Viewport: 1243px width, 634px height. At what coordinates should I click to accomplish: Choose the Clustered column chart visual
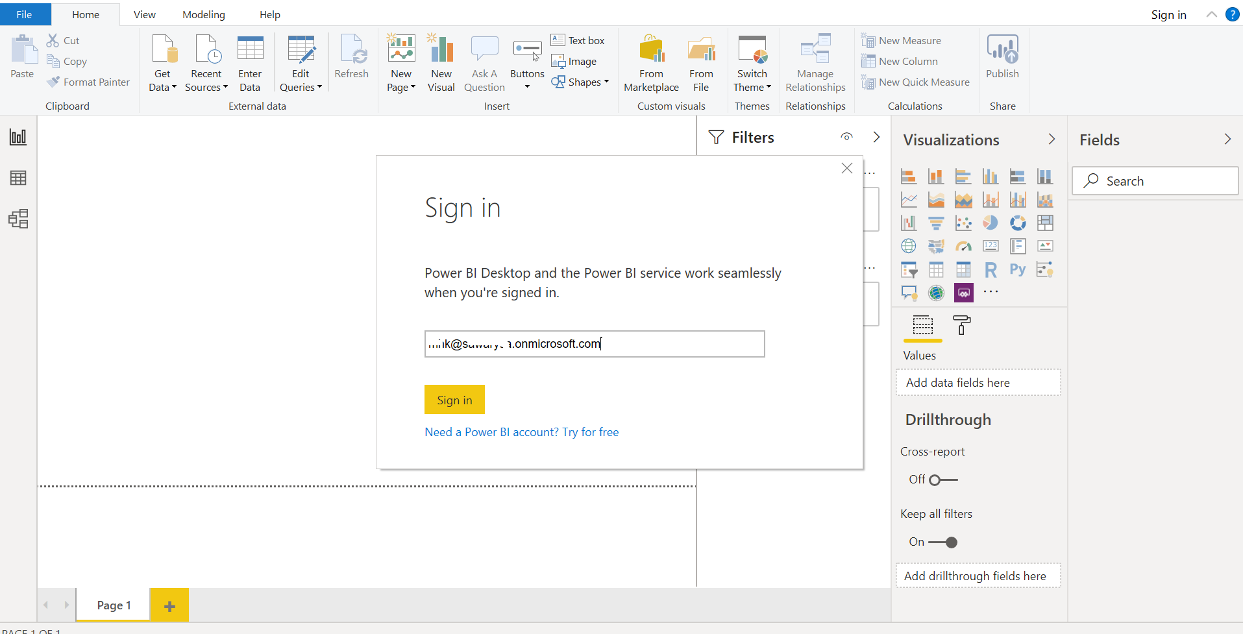click(x=991, y=176)
